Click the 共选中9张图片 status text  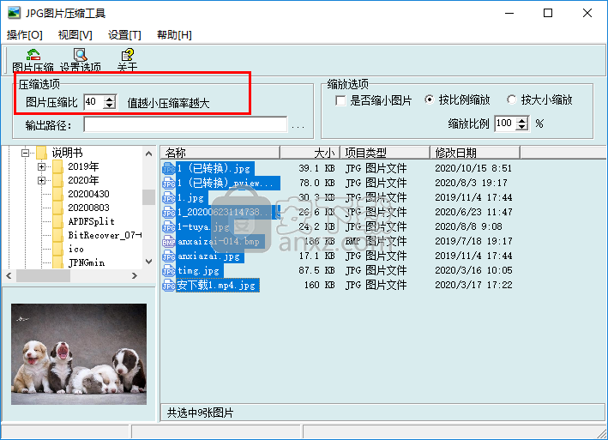pyautogui.click(x=200, y=413)
